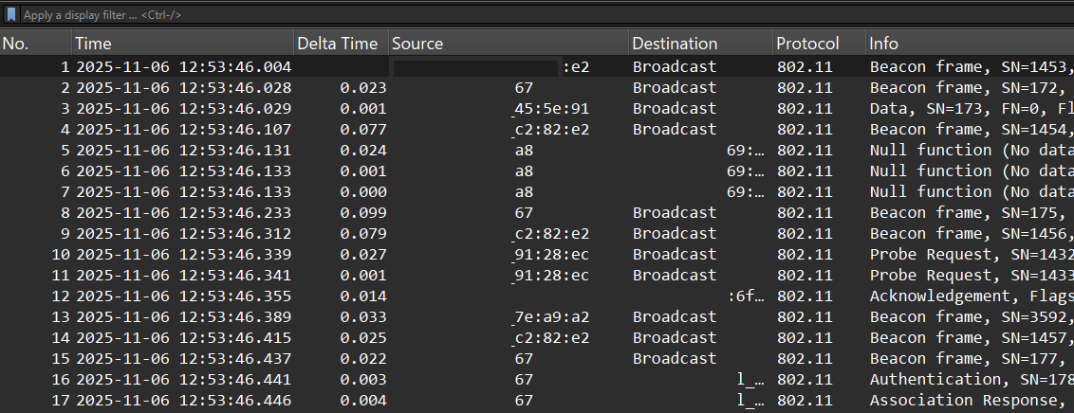The height and width of the screenshot is (413, 1074).
Task: Select packet 5 Null function row
Action: [x=537, y=151]
